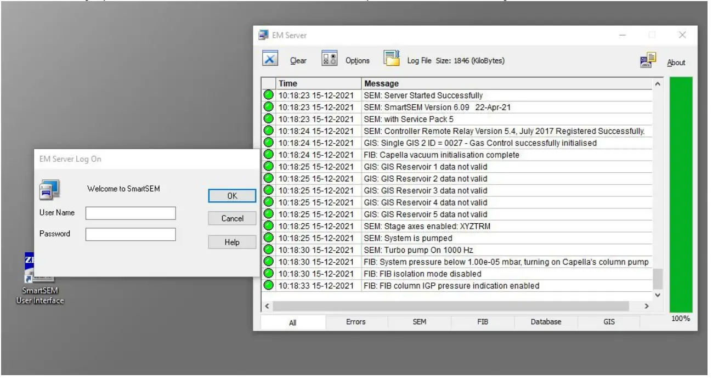The image size is (713, 379).
Task: Click green status icon for GIS Reservoir 1 row
Action: coord(268,167)
